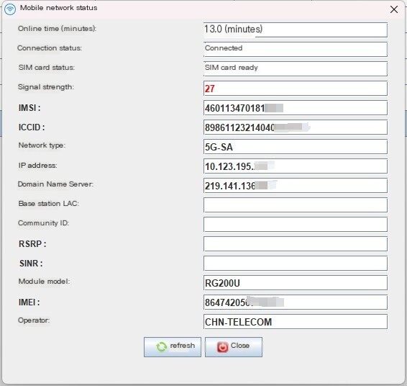Click the empty Base station LAC field
407x386 pixels.
pos(296,205)
